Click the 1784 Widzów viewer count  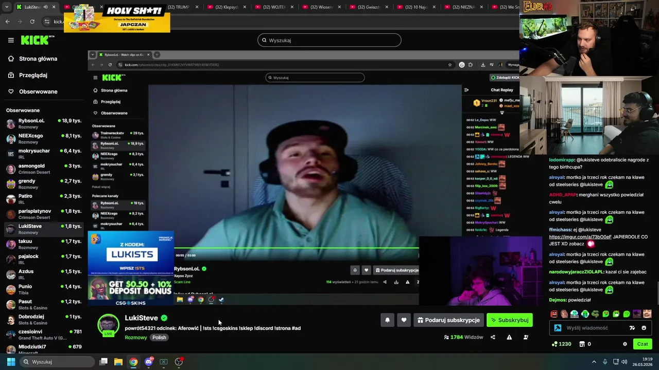[463, 337]
